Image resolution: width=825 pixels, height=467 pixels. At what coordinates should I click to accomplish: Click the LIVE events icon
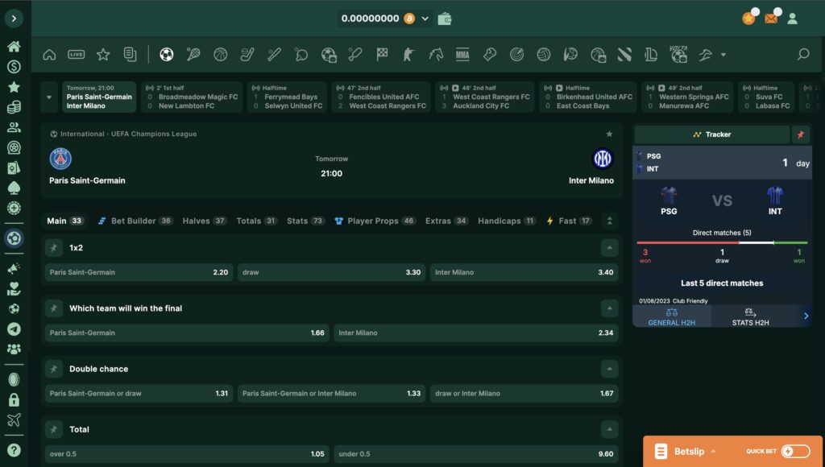click(77, 54)
